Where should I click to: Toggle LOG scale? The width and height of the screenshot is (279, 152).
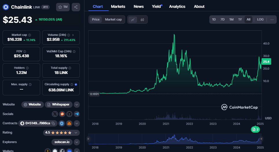pyautogui.click(x=260, y=20)
